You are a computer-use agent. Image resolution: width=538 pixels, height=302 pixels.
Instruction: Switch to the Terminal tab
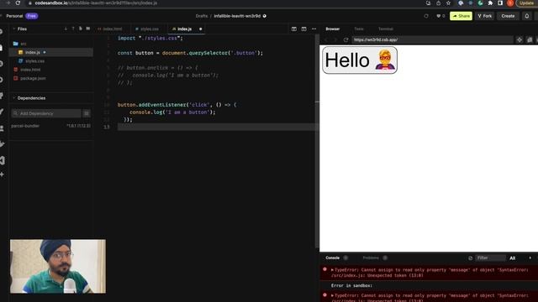386,29
